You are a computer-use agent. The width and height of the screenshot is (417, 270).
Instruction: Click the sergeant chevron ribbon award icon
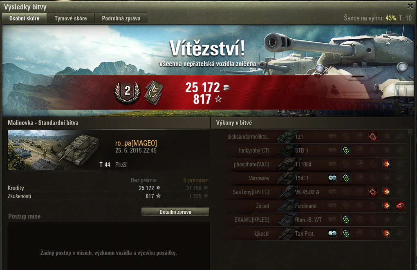coord(153,92)
